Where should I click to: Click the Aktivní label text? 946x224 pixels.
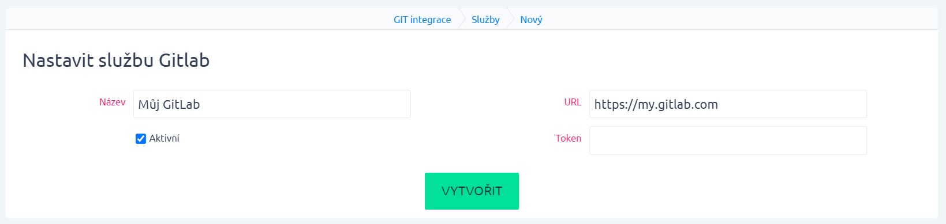164,138
